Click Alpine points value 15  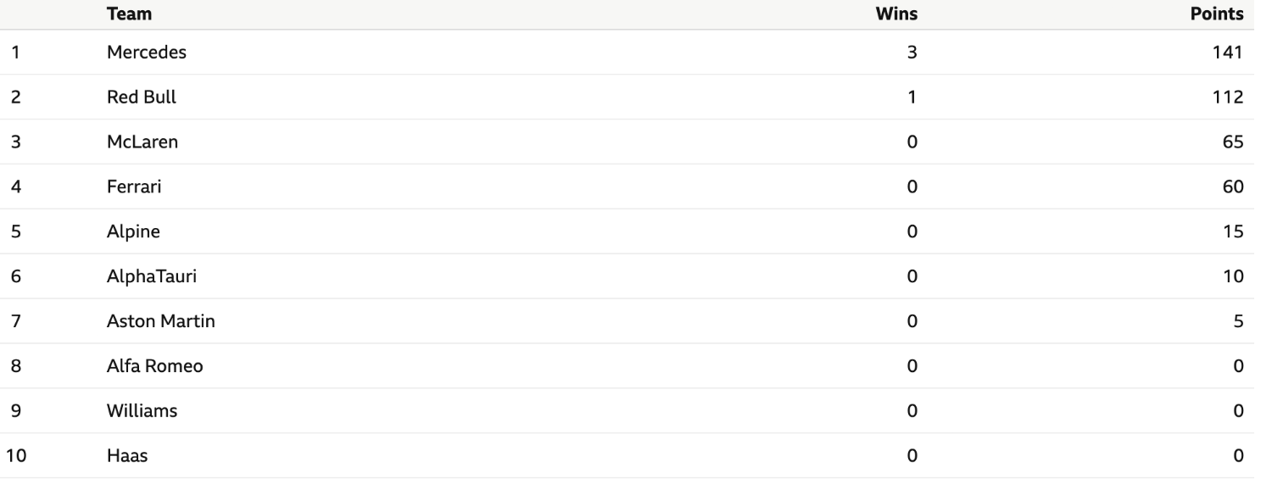point(1234,231)
